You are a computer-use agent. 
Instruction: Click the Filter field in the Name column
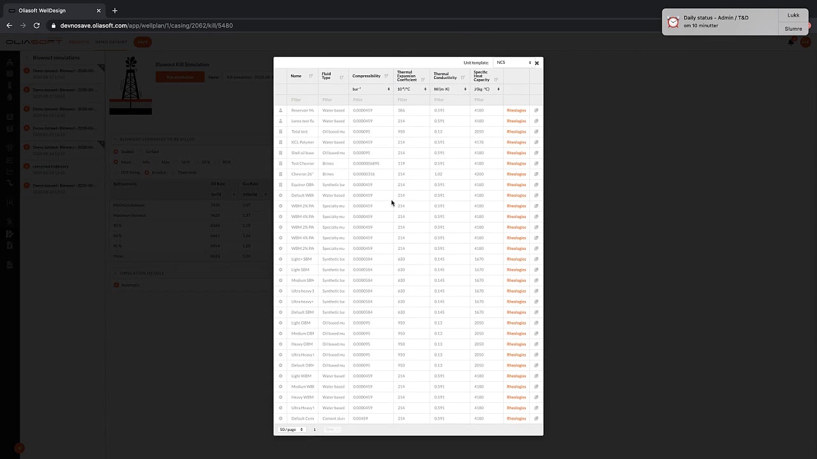click(296, 99)
